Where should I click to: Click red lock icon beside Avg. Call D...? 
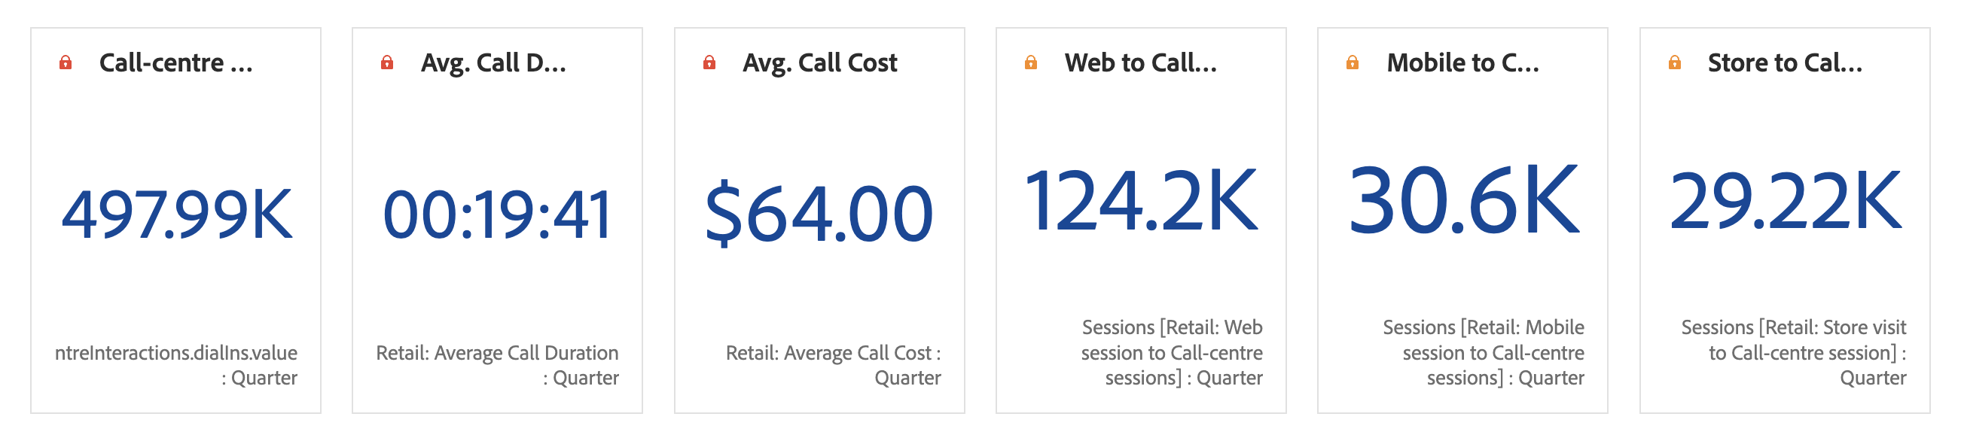pos(387,62)
